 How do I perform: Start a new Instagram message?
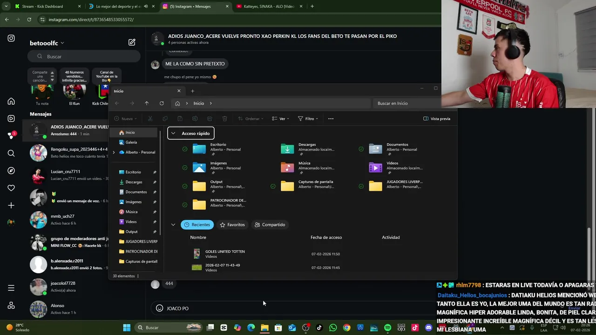coord(132,42)
